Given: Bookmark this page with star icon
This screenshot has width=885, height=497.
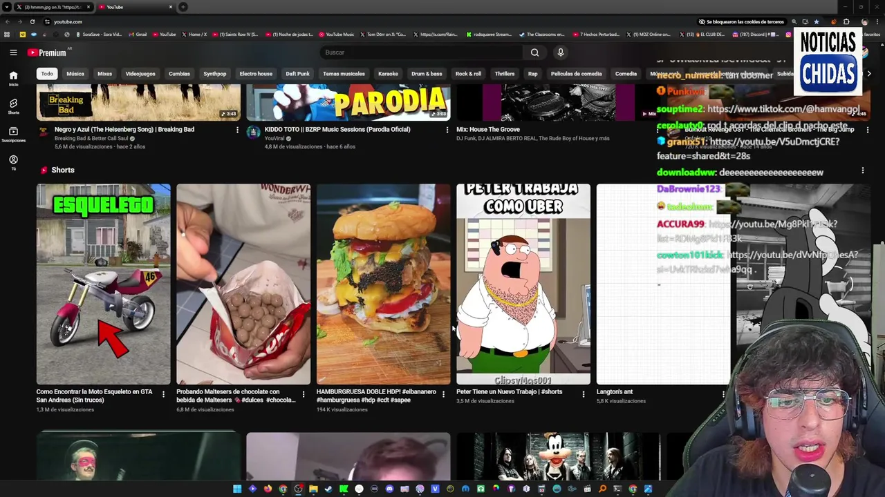Looking at the screenshot, I should pos(816,21).
